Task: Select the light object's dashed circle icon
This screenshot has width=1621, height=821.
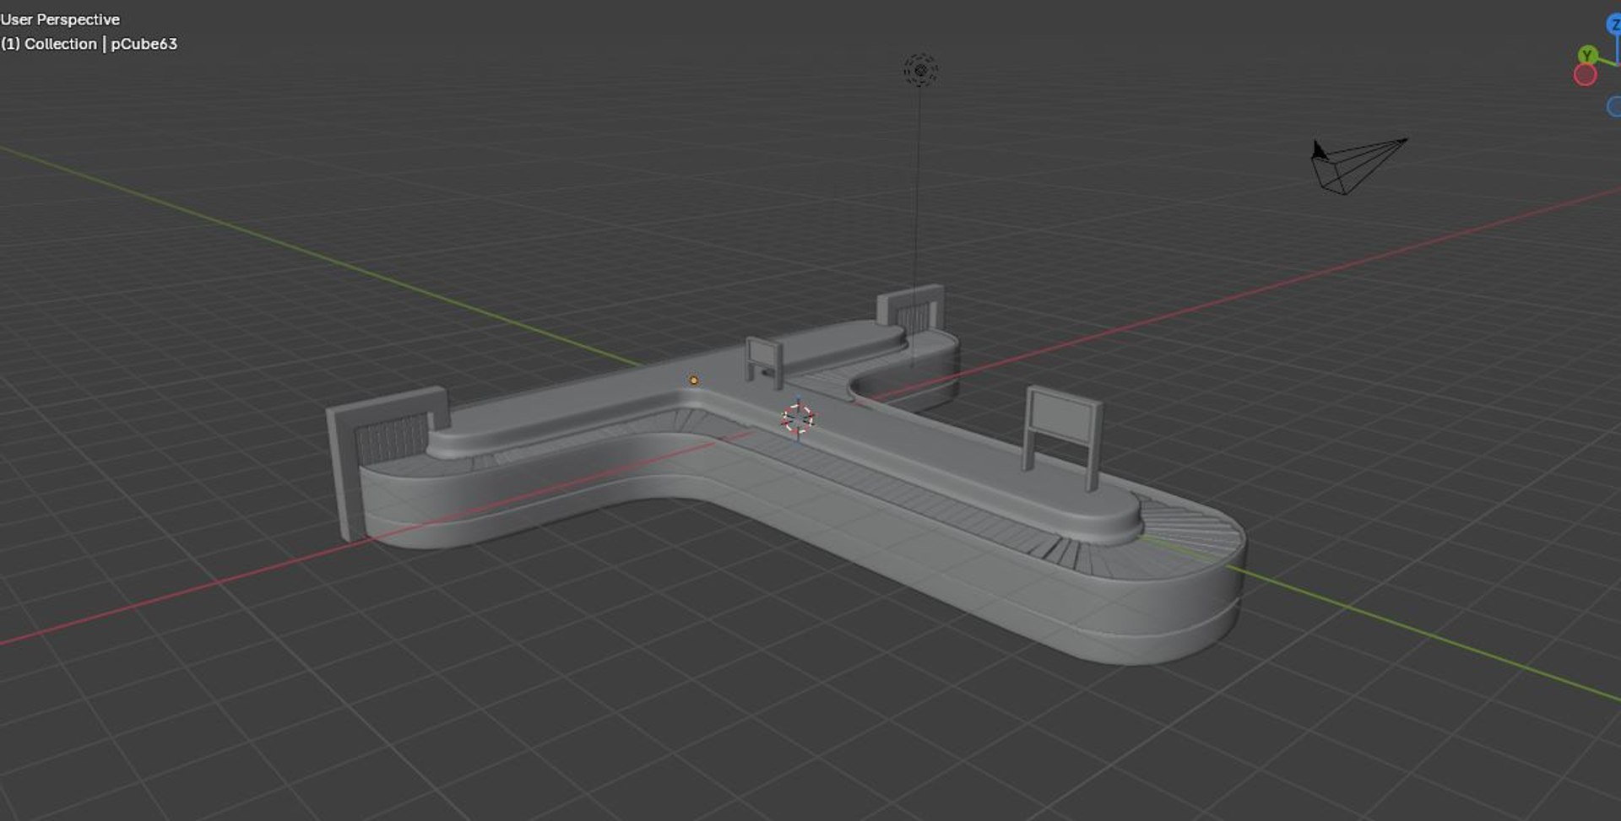Action: tap(920, 70)
